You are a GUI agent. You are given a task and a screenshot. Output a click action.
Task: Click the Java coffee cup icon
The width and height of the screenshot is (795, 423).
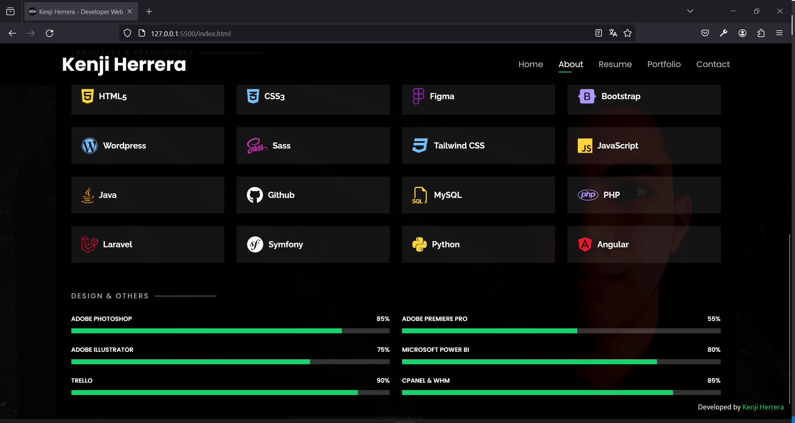click(87, 195)
